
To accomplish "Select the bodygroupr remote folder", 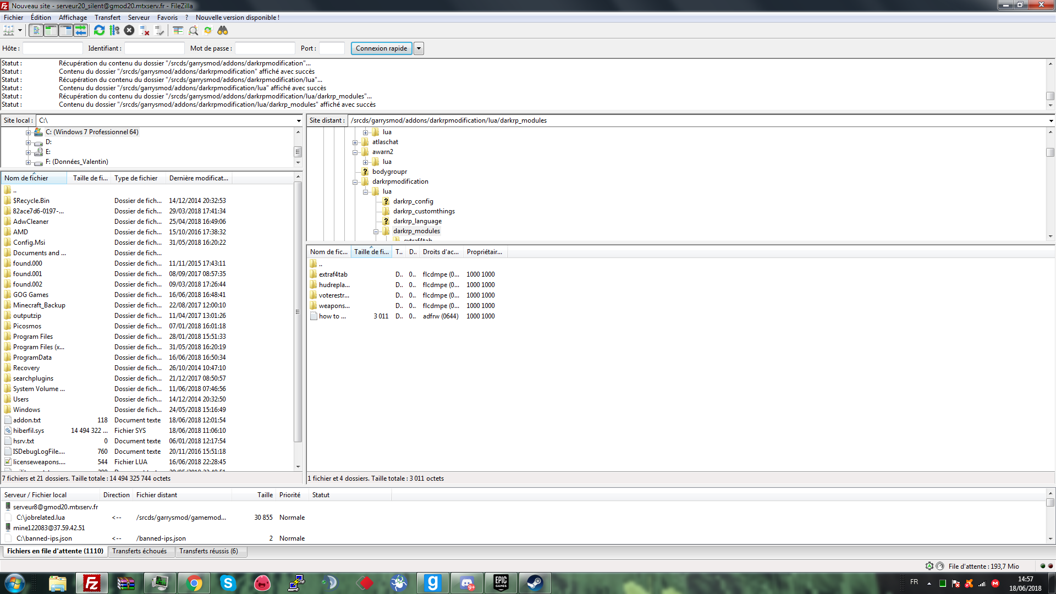I will [389, 172].
